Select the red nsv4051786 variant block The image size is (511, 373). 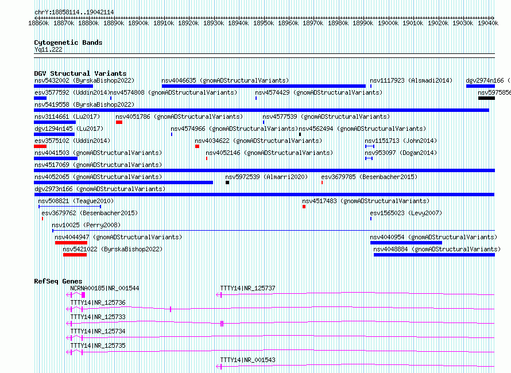pyautogui.click(x=119, y=122)
